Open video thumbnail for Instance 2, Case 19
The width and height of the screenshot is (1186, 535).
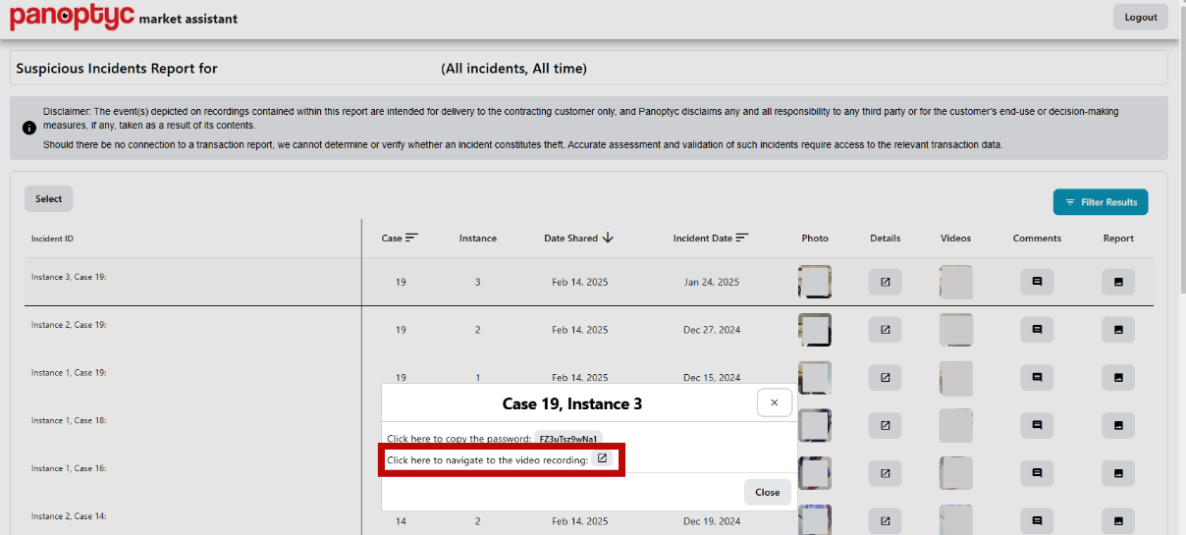coord(956,330)
